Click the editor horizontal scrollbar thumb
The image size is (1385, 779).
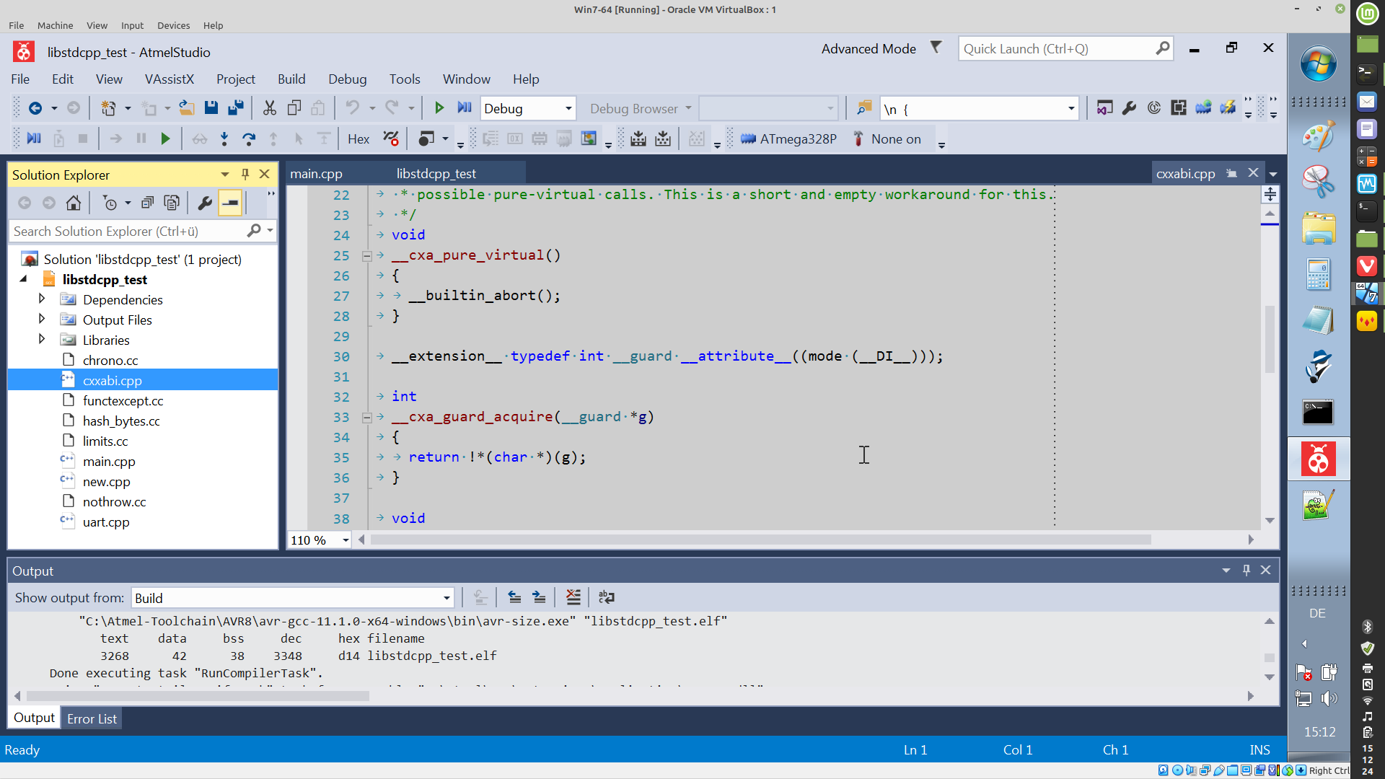click(760, 540)
